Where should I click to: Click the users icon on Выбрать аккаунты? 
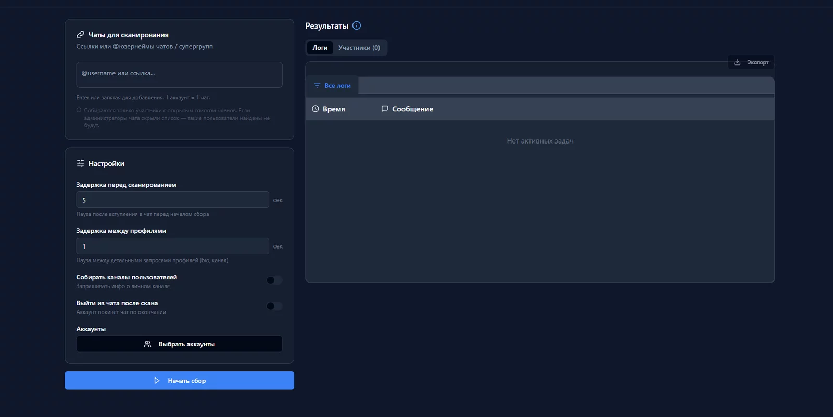point(147,344)
